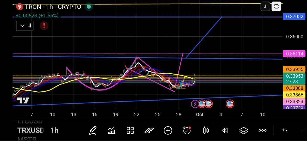Click the 0.33866 yellow price label

click(x=294, y=95)
